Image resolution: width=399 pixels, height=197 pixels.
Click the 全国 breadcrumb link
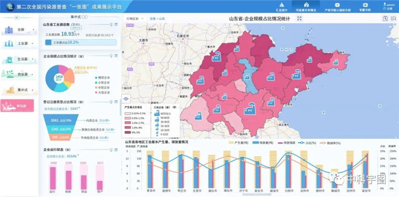point(153,18)
